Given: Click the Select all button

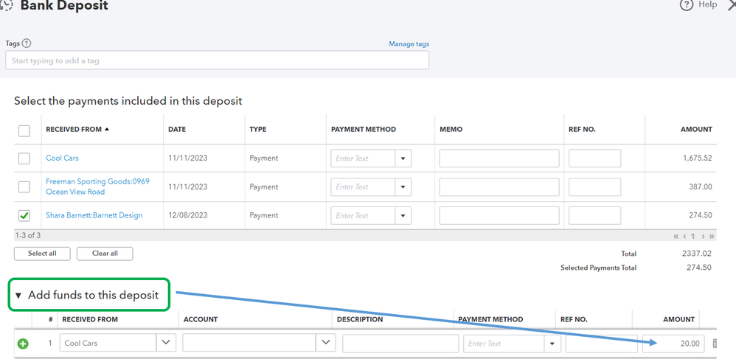Looking at the screenshot, I should click(42, 254).
